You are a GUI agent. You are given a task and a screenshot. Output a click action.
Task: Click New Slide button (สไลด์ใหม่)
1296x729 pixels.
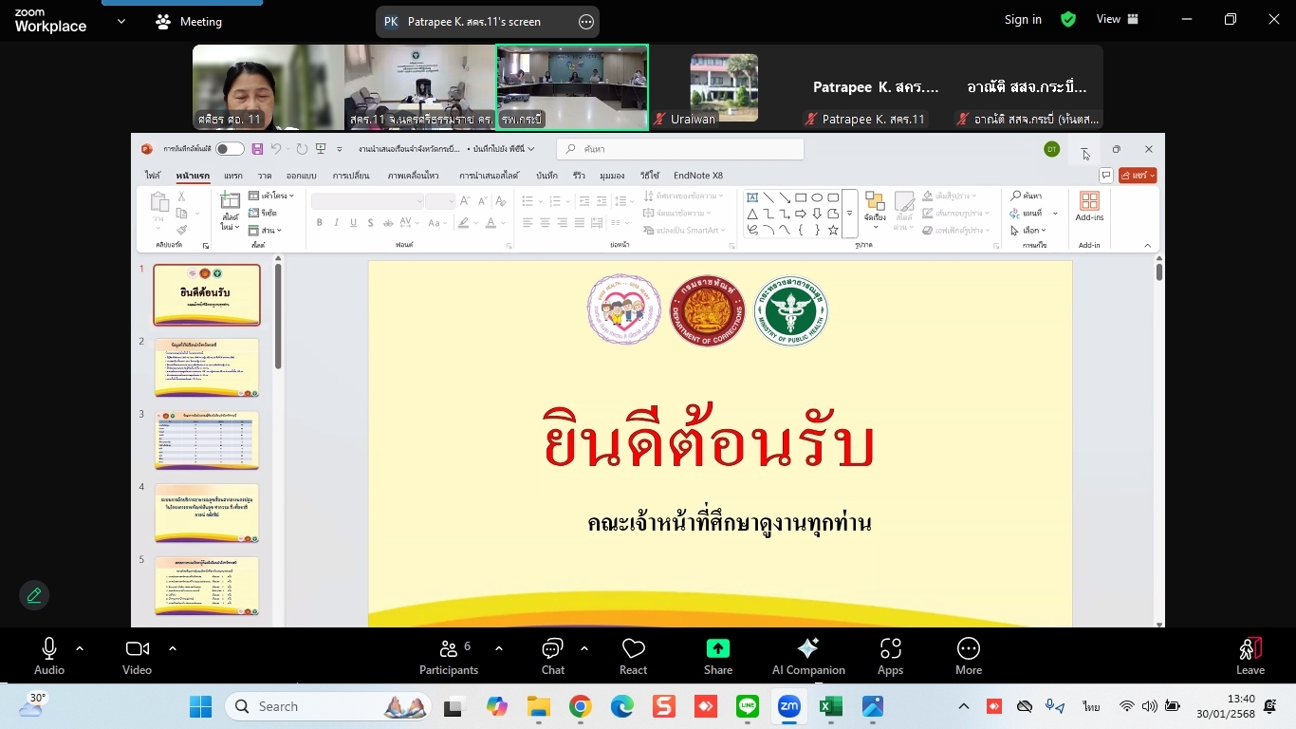(231, 211)
